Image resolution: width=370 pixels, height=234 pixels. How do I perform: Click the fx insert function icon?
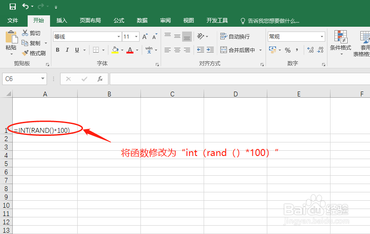click(100, 79)
